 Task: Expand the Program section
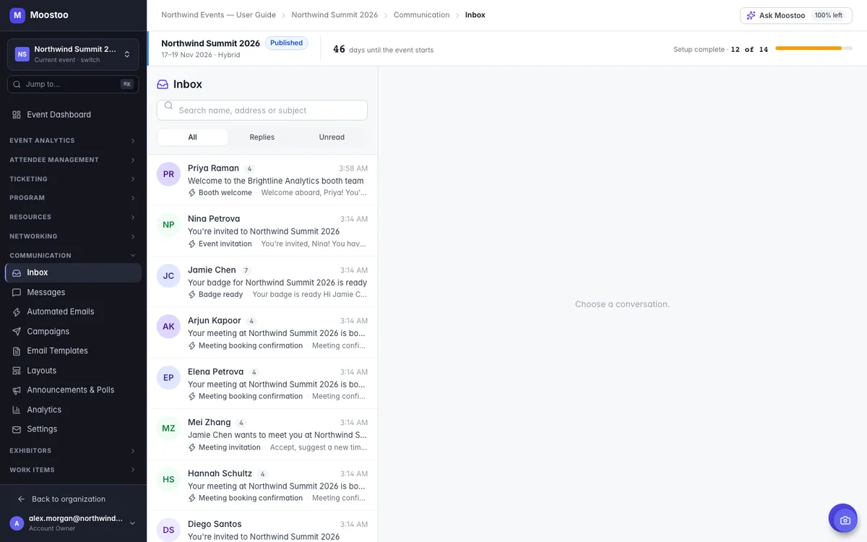click(73, 198)
